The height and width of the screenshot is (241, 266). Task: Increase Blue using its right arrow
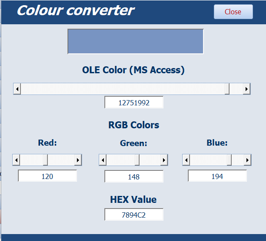pyautogui.click(x=247, y=160)
